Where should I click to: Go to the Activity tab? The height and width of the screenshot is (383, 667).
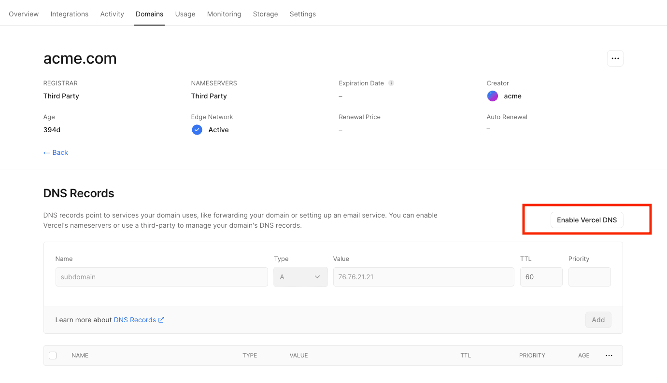click(112, 14)
